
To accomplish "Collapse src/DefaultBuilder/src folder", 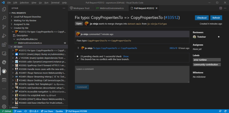I will point(14,39).
